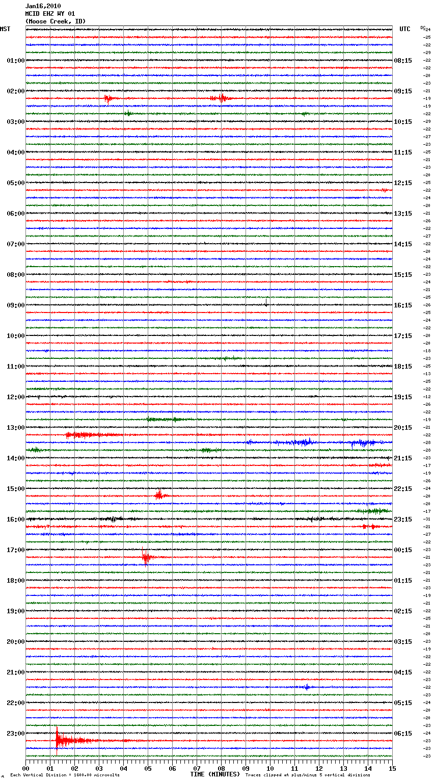Select minute 08 on the bottom axis
Viewport: 433px width, 782px height.
tap(222, 768)
